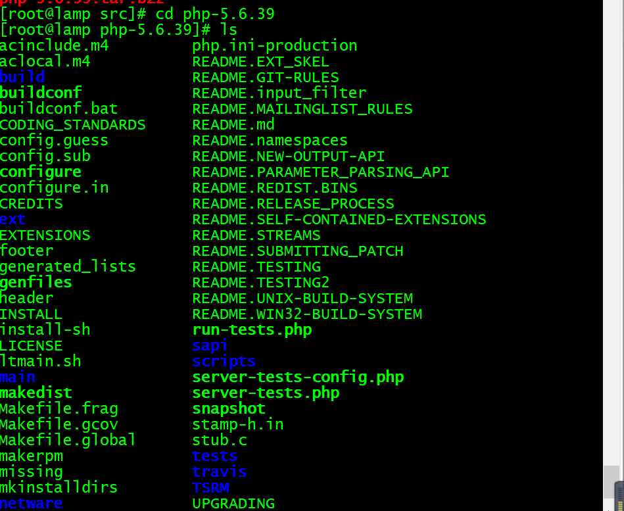This screenshot has width=624, height=511.
Task: Click the 'README.md' file name
Action: (x=233, y=124)
